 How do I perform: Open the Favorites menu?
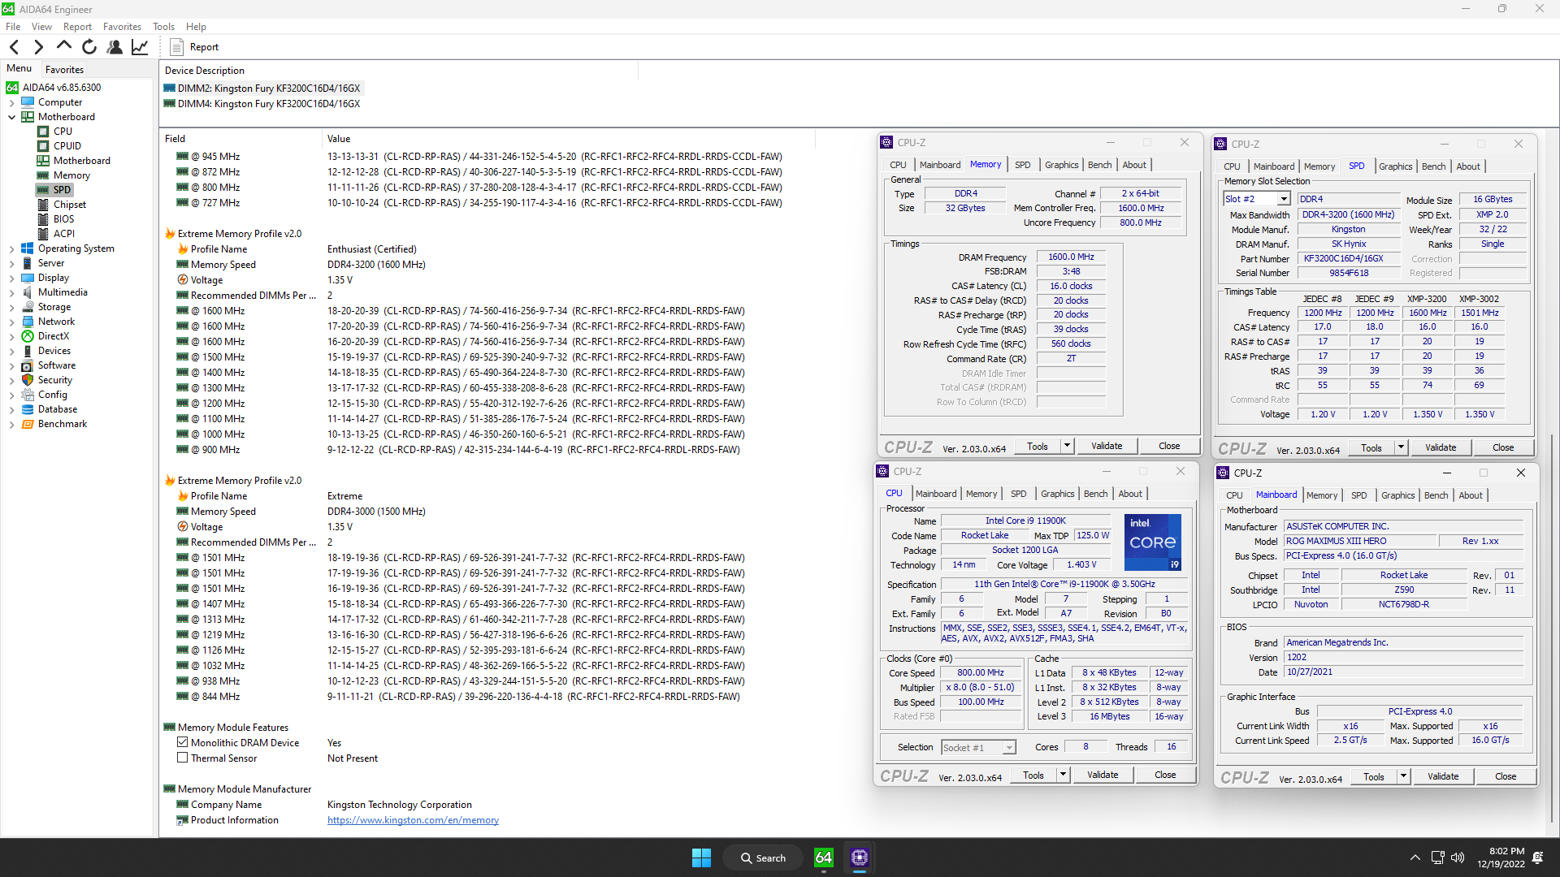pyautogui.click(x=122, y=27)
